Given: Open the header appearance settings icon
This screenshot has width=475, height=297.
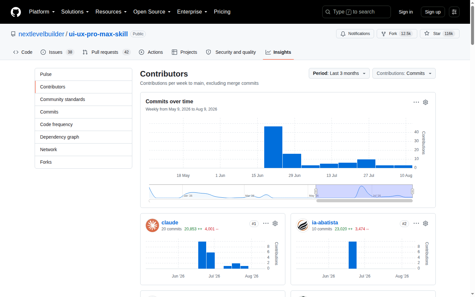Looking at the screenshot, I should (x=454, y=12).
